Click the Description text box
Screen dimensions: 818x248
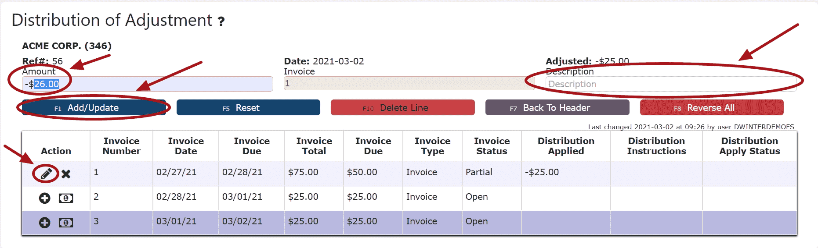671,84
